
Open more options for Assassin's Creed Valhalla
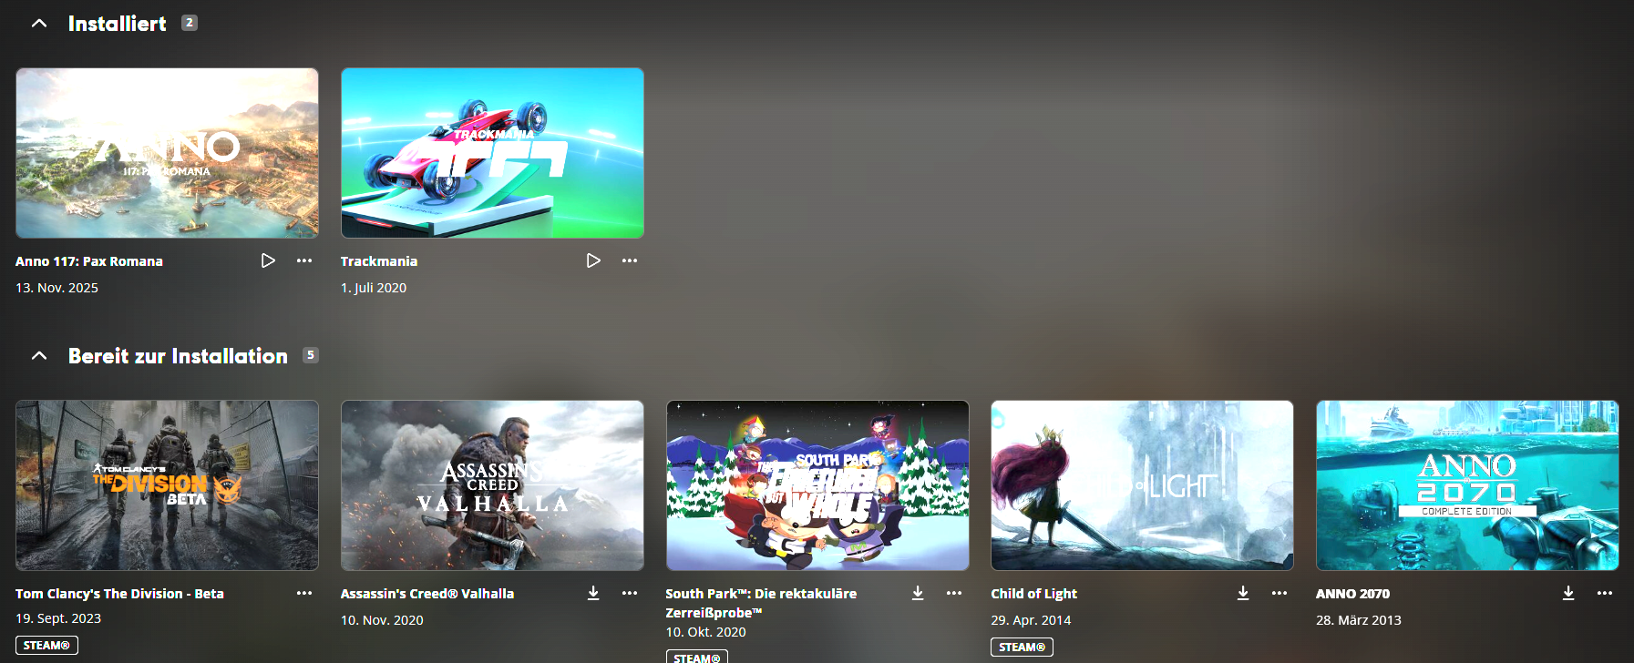click(630, 593)
